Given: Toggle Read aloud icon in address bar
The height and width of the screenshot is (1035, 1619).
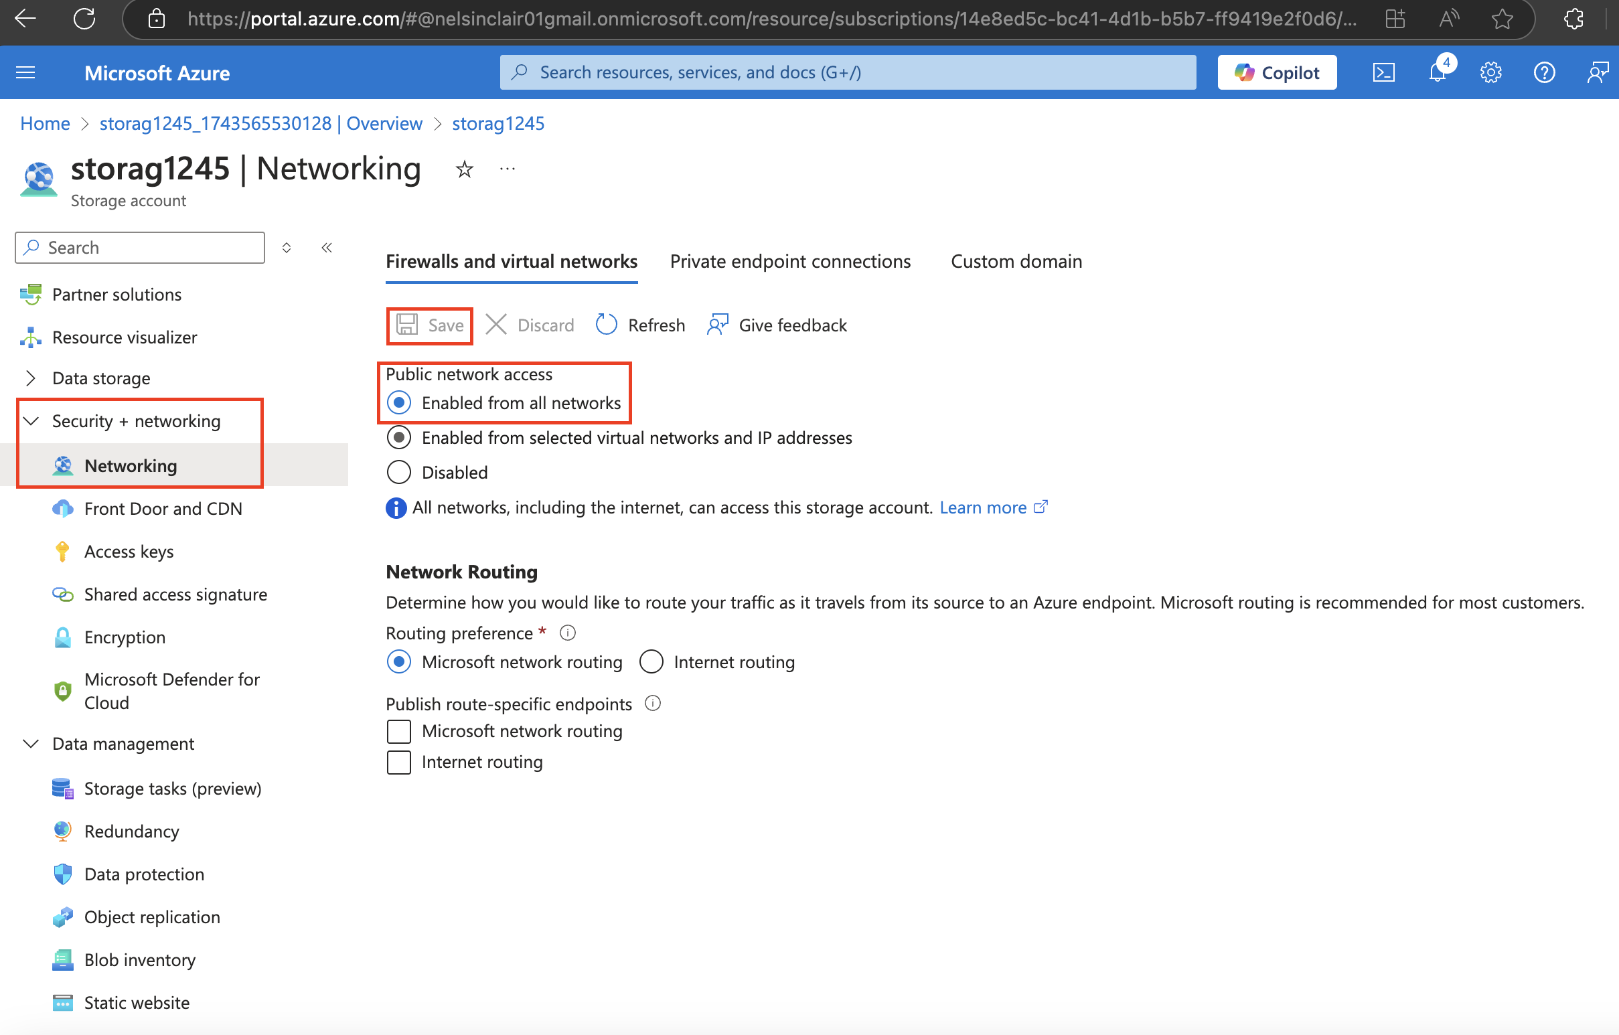Looking at the screenshot, I should click(x=1448, y=19).
